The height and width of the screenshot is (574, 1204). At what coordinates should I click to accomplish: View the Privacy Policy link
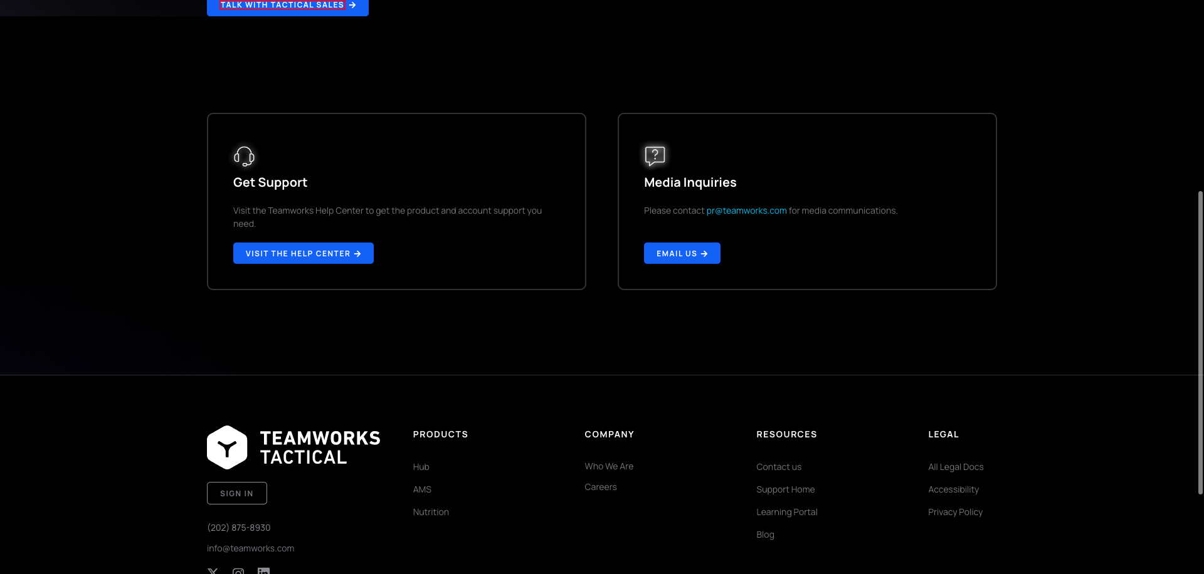coord(955,512)
